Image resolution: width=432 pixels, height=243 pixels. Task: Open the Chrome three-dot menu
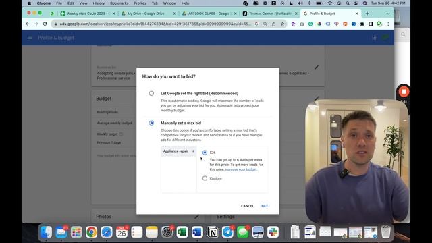point(388,24)
